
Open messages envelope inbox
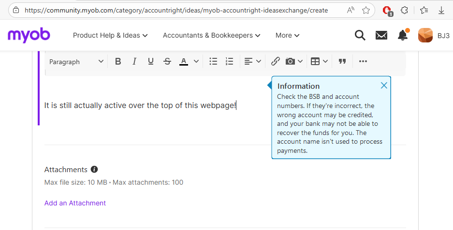click(381, 35)
